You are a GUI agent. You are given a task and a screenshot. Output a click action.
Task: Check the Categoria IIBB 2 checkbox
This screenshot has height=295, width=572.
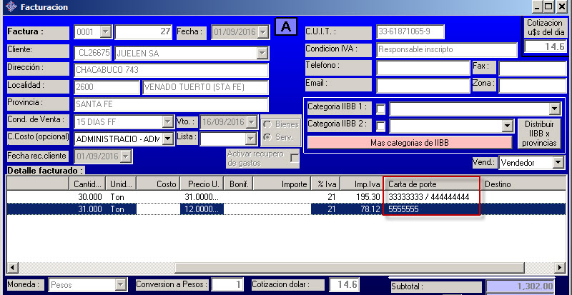pos(380,126)
